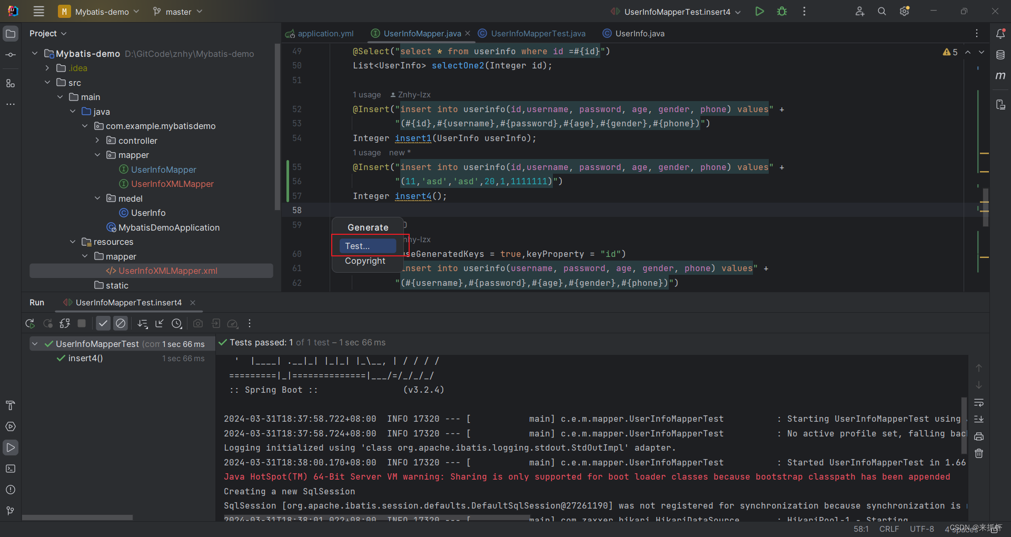This screenshot has width=1011, height=537.
Task: Open the 58:1 line position indicator
Action: click(861, 529)
